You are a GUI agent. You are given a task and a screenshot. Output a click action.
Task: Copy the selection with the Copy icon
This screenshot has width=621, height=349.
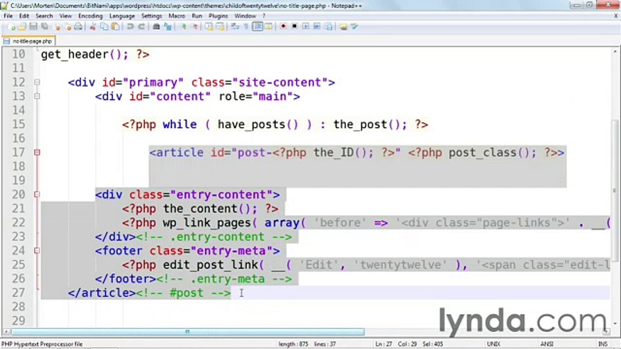pos(104,27)
